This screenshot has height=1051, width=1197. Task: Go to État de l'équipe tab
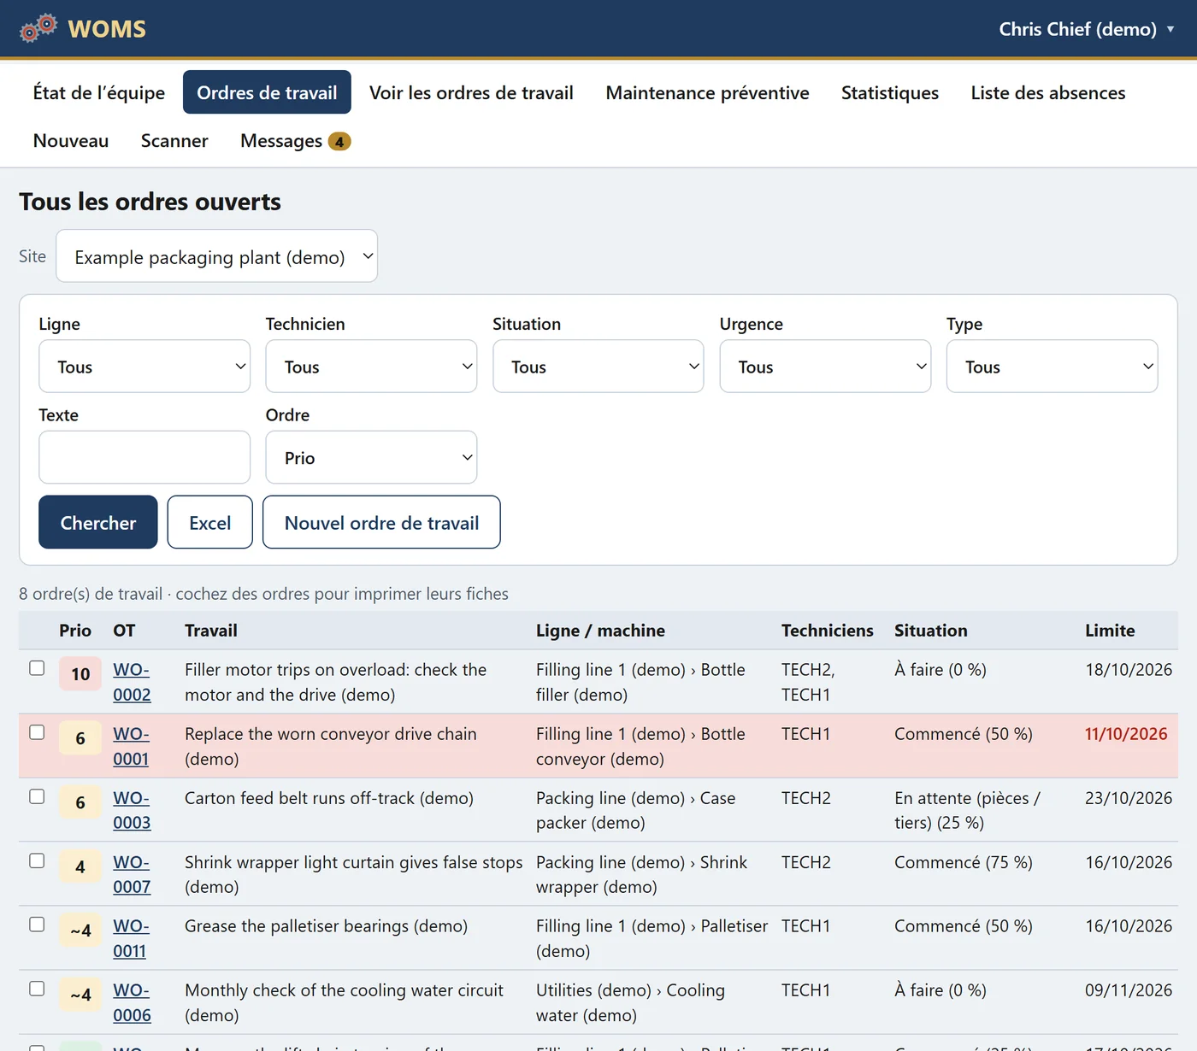(99, 92)
